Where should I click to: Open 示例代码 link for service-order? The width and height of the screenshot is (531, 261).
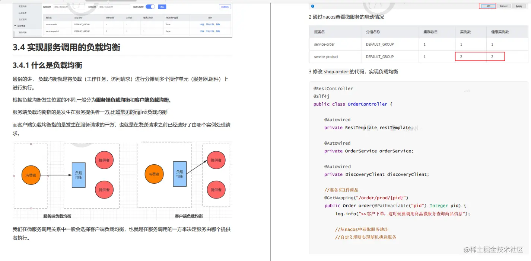pos(210,25)
